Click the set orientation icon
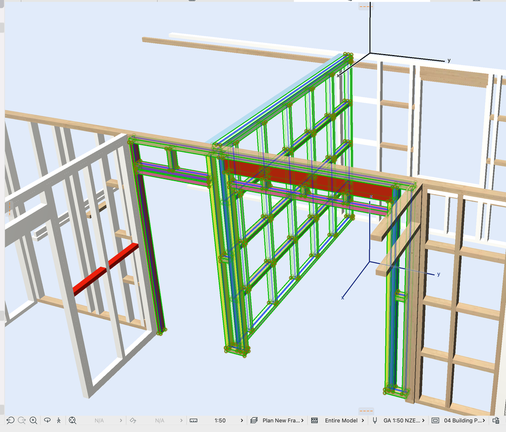The height and width of the screenshot is (432, 506). [x=133, y=420]
